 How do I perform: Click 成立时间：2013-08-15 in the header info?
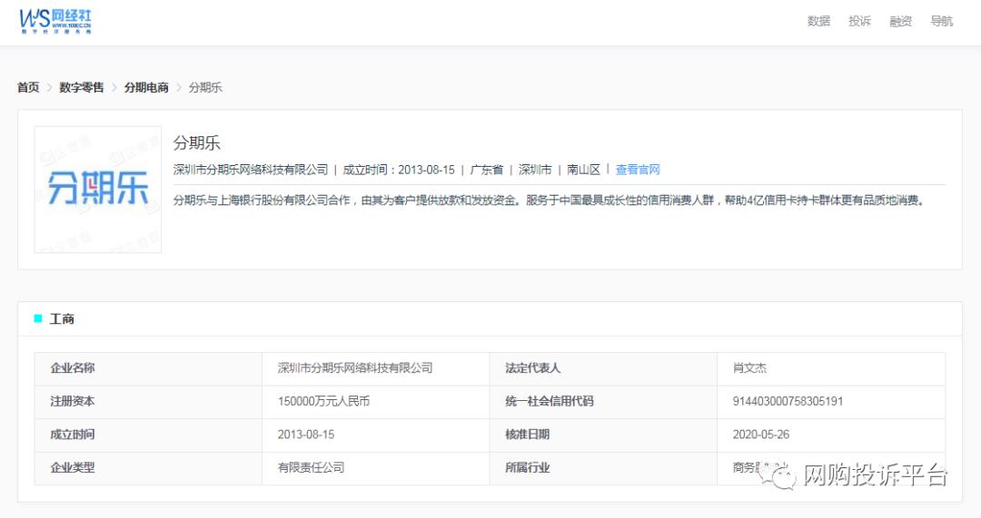click(399, 170)
